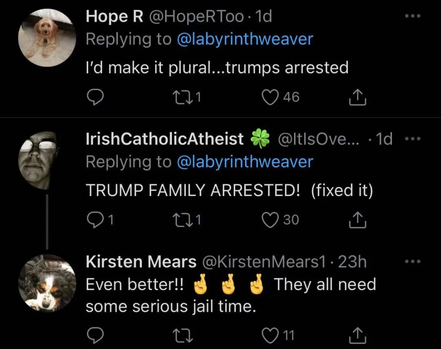Reply to Kirsten Mears' tweet
The width and height of the screenshot is (441, 349).
click(x=95, y=335)
